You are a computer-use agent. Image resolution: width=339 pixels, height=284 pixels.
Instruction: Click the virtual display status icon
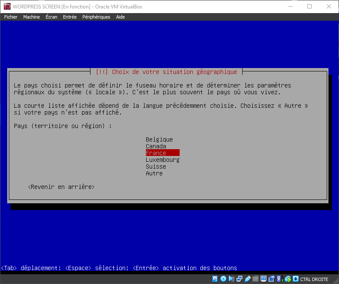coord(263,279)
